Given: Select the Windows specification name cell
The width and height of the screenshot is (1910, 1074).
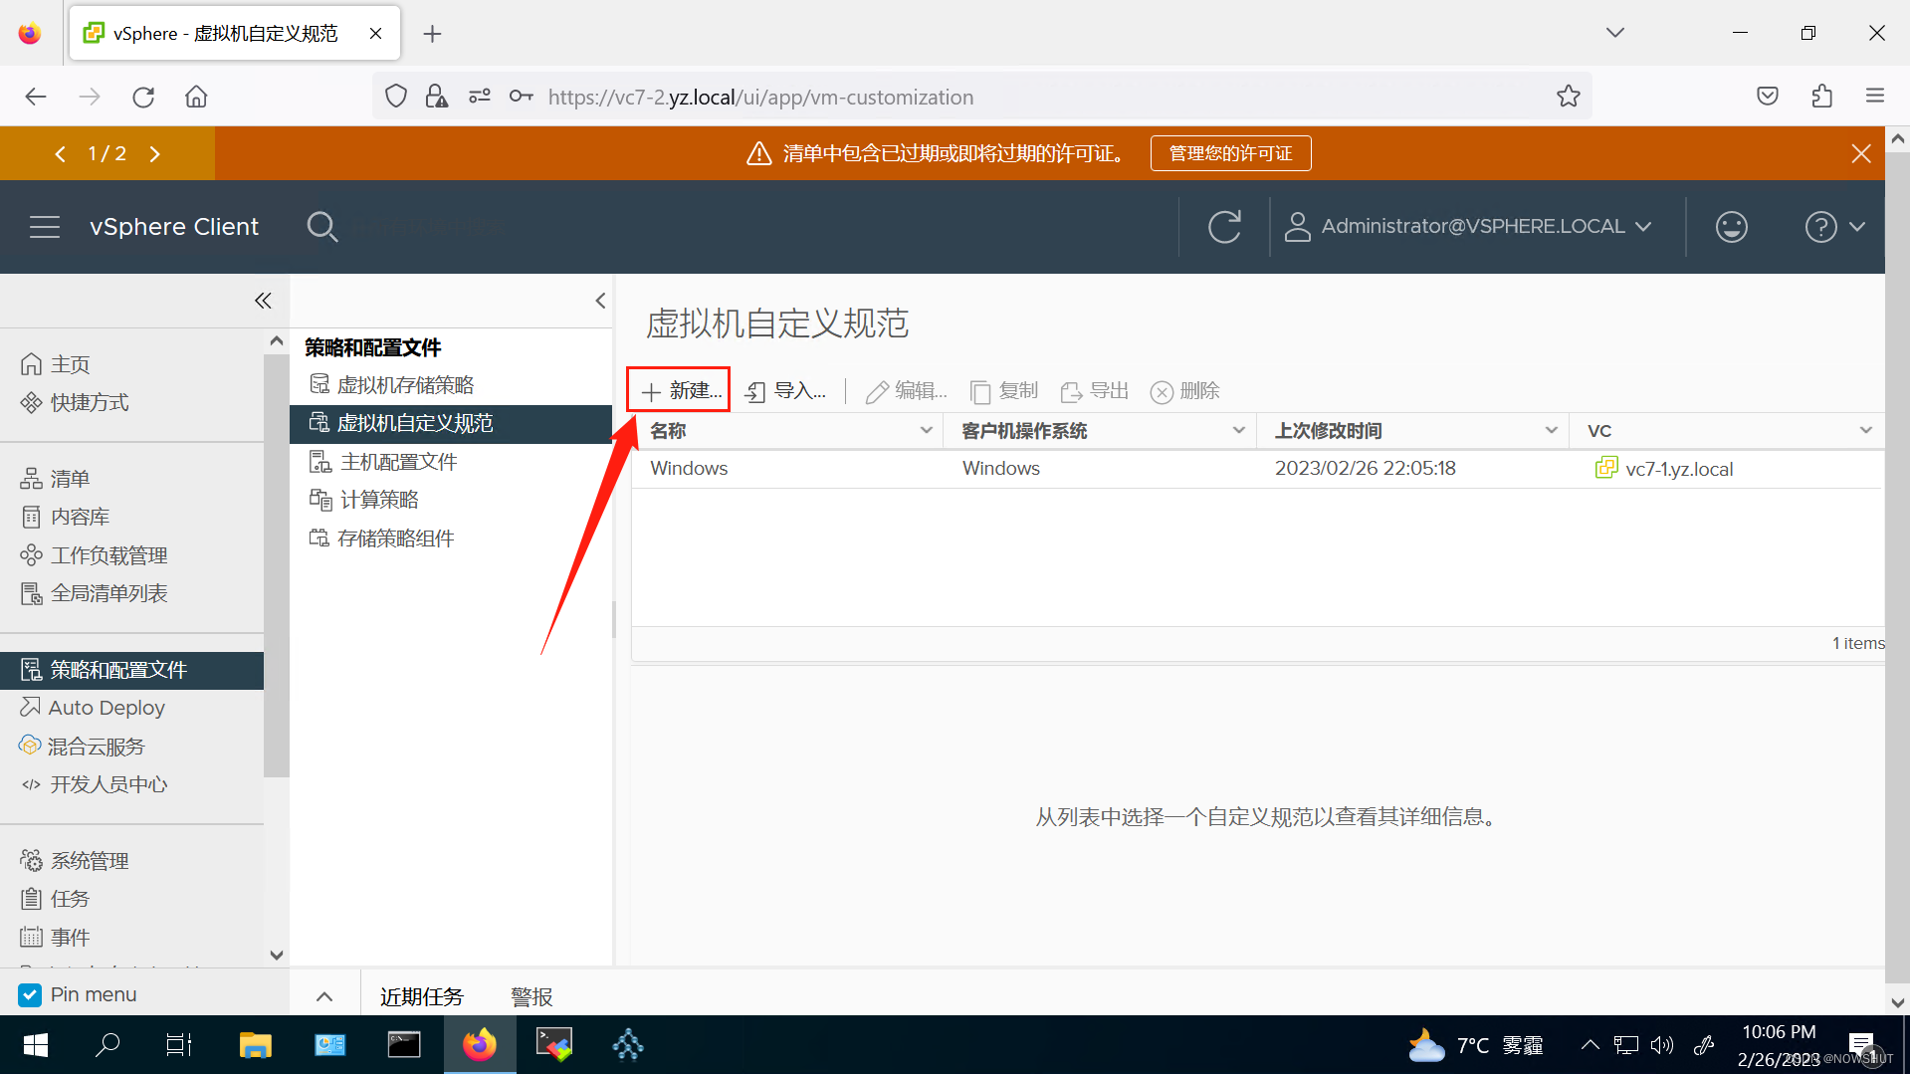Looking at the screenshot, I should coord(689,468).
